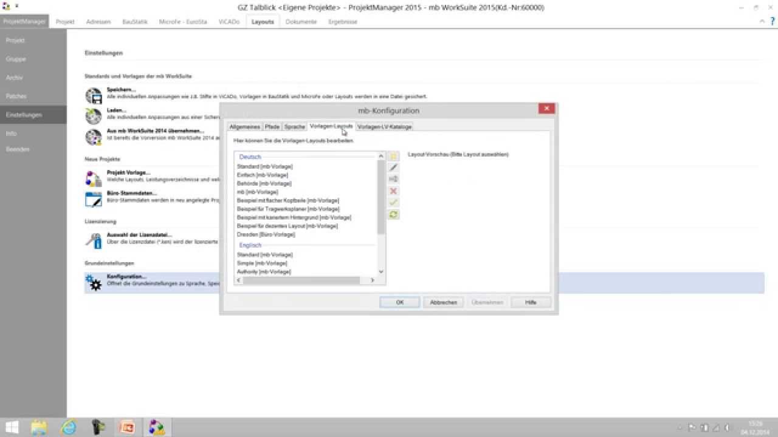This screenshot has width=778, height=437.
Task: Select 'Authority [mb-Vorlage]' layout
Action: (x=264, y=272)
